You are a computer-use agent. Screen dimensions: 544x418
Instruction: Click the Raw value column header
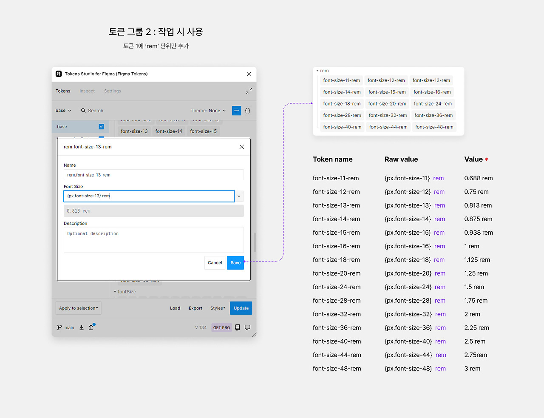(401, 159)
